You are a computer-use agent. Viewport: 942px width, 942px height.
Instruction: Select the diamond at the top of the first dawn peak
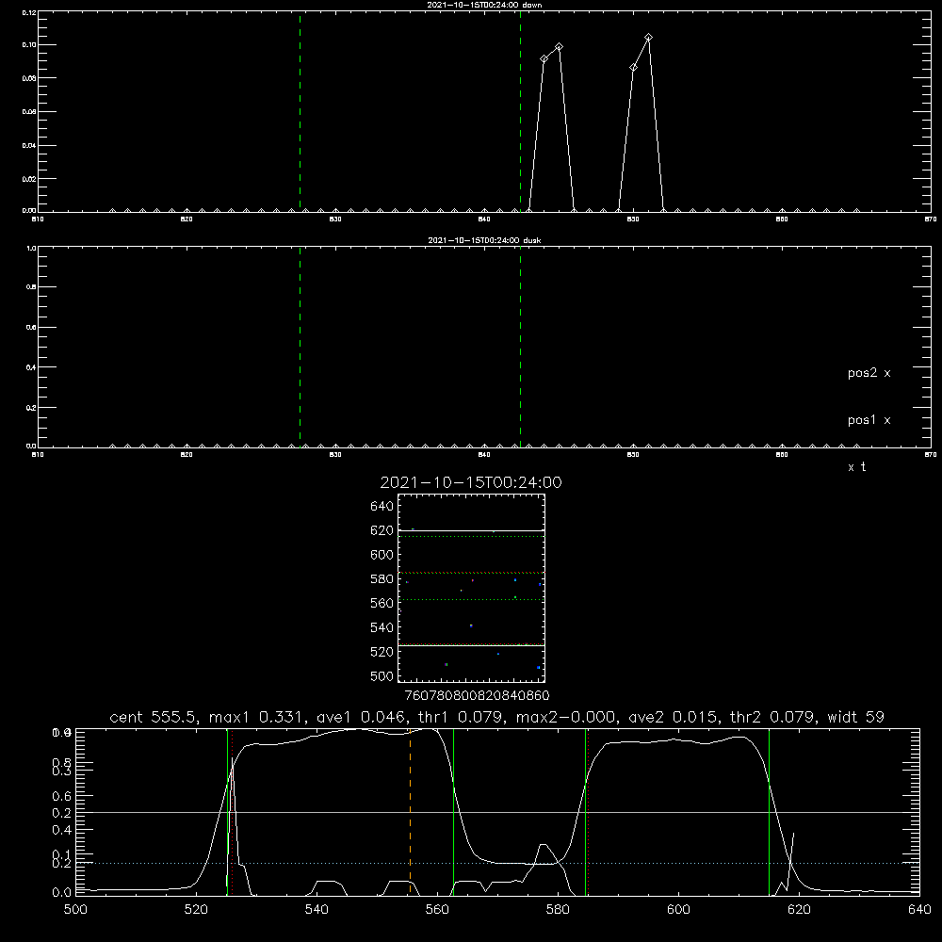(559, 47)
